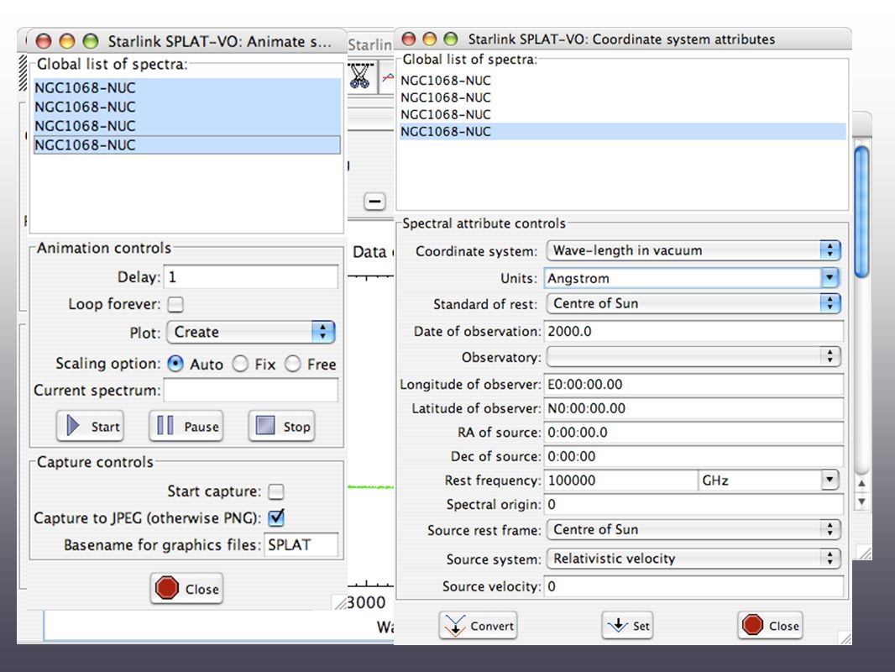Select third NGC1068-NUC in Coordinate system list
The height and width of the screenshot is (672, 895).
click(622, 114)
